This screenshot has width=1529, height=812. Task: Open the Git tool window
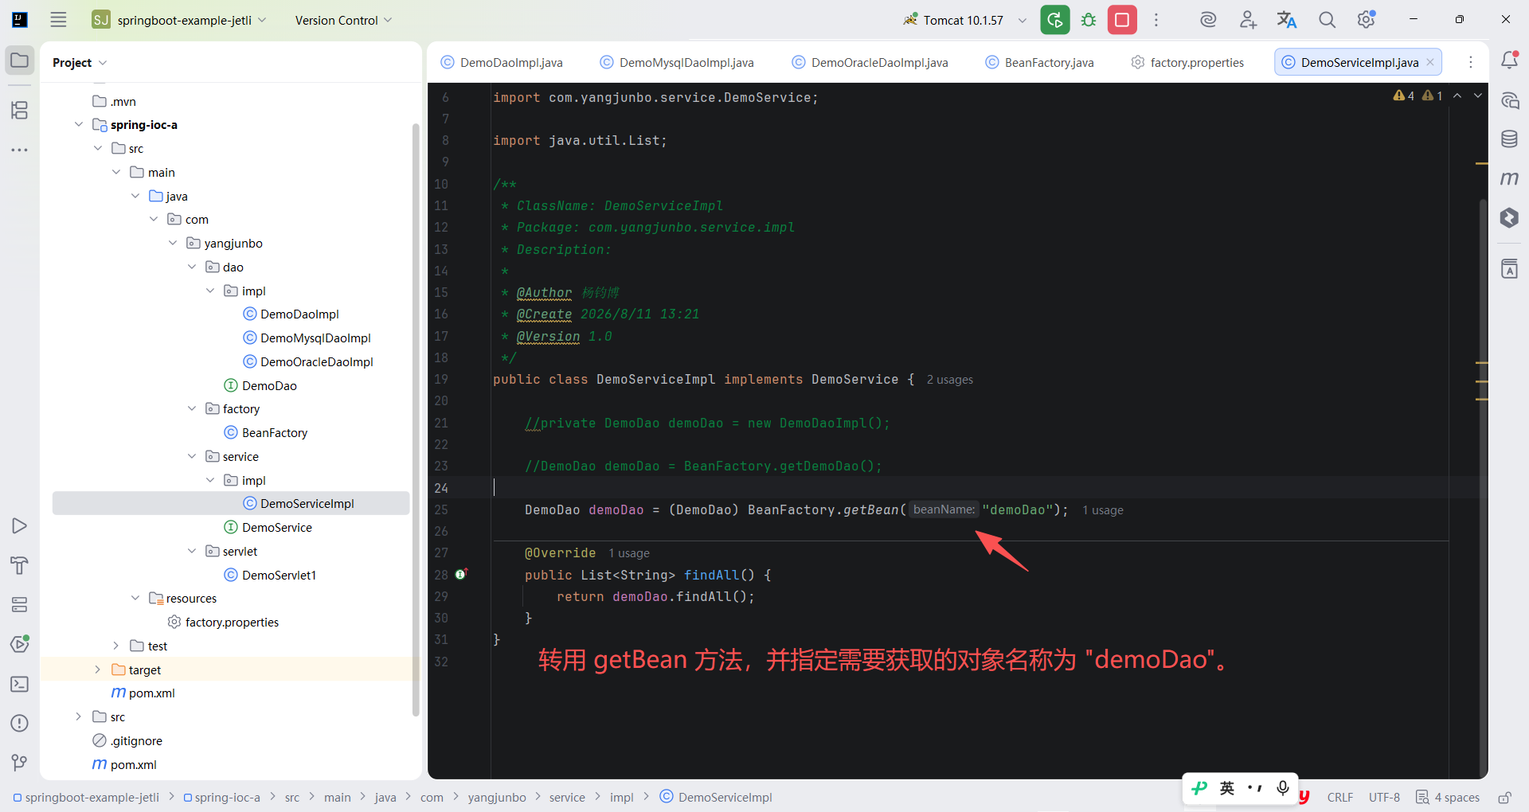coord(20,763)
